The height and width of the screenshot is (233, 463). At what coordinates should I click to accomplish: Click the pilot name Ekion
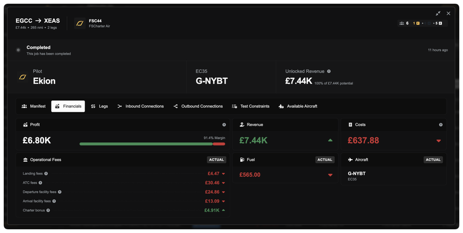tap(44, 81)
